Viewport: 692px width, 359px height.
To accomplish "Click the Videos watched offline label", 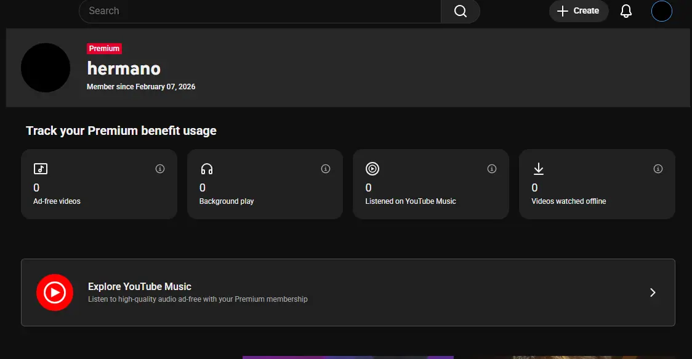I will click(x=568, y=201).
